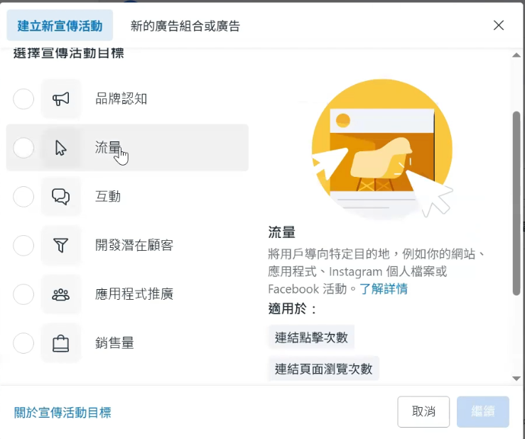The image size is (525, 439).
Task: Select the 品牌認知 radio button
Action: point(23,99)
